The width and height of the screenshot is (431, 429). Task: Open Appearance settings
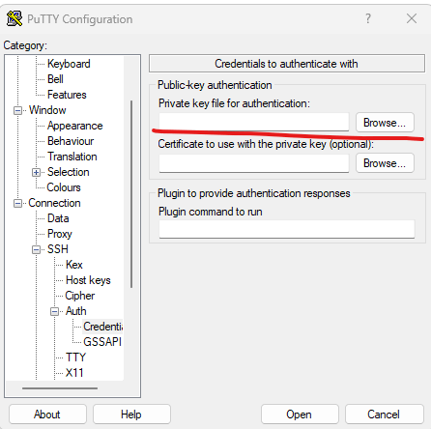[74, 126]
